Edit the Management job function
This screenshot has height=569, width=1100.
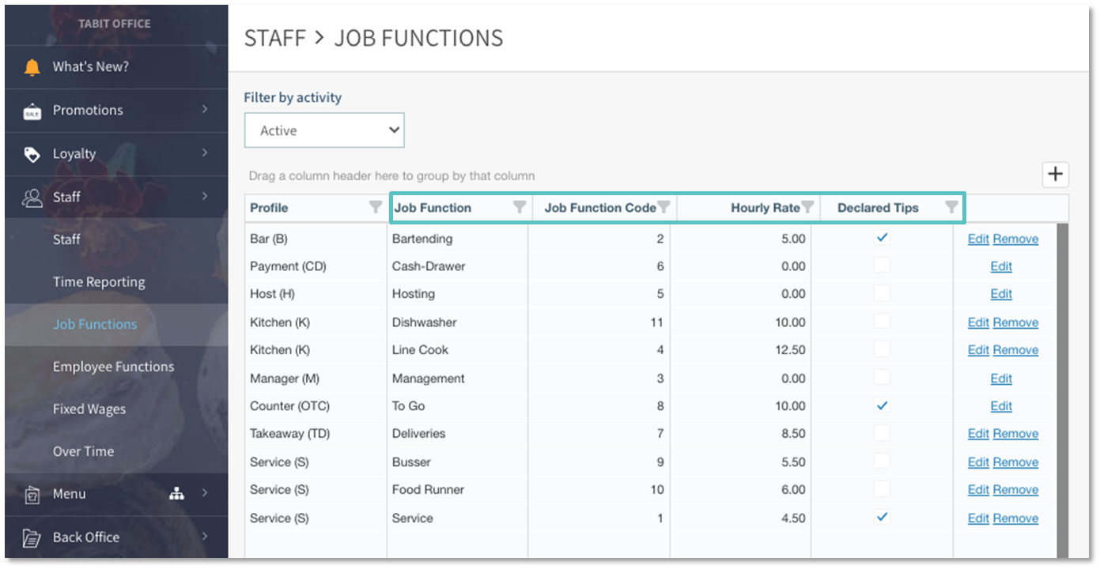click(x=1001, y=379)
